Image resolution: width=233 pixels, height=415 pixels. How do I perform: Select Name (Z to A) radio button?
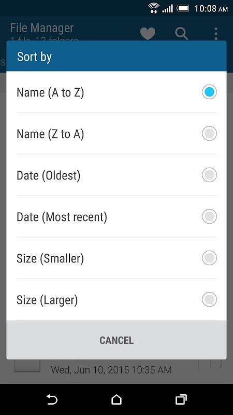pyautogui.click(x=210, y=133)
